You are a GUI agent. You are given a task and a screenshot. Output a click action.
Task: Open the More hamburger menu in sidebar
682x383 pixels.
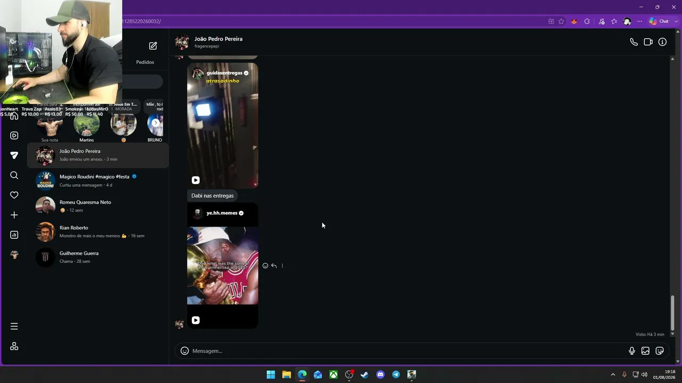pos(14,326)
